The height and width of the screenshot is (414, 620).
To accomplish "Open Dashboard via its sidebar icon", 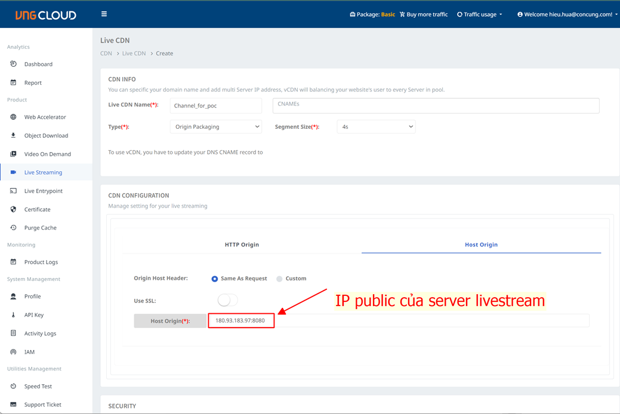I will (13, 64).
